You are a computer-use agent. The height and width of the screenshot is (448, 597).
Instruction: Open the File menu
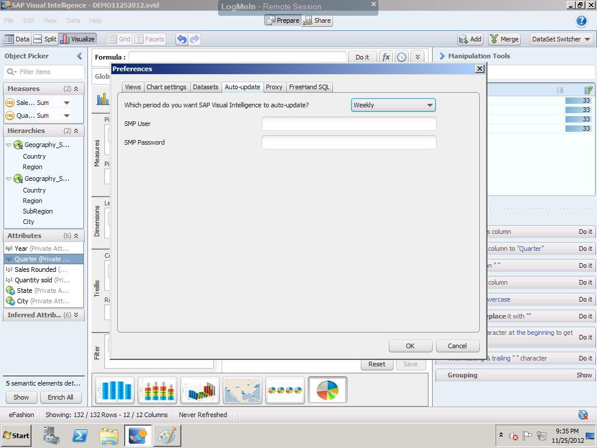9,20
